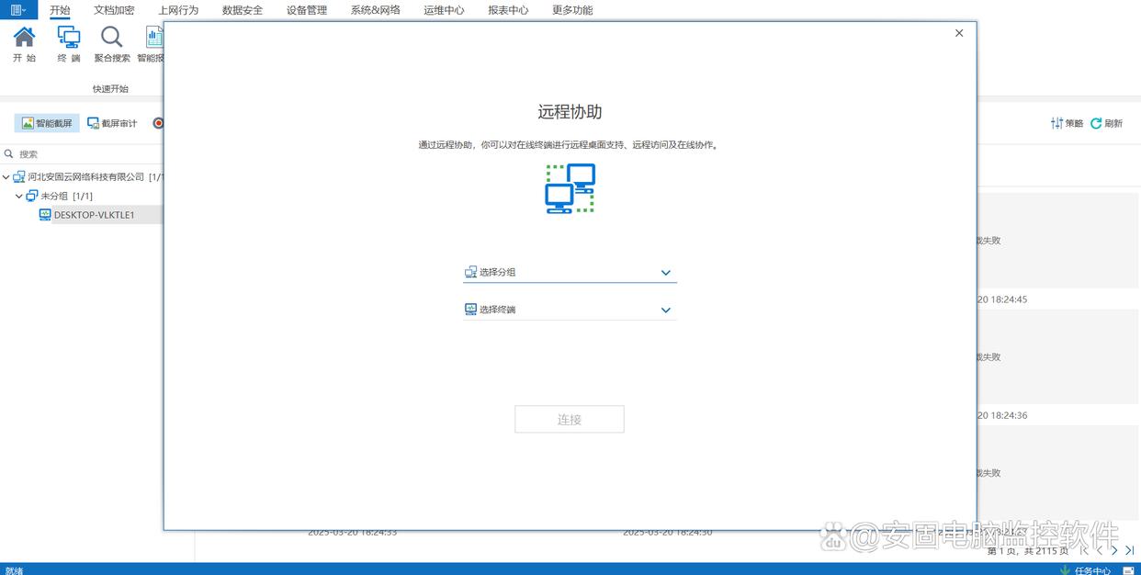Select the 截屏审计 screenshot audit button
The height and width of the screenshot is (575, 1141).
[x=112, y=123]
